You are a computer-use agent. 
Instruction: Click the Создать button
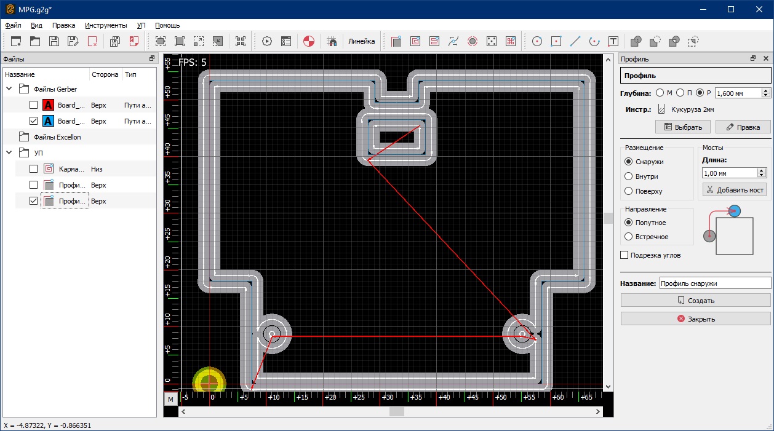point(695,301)
